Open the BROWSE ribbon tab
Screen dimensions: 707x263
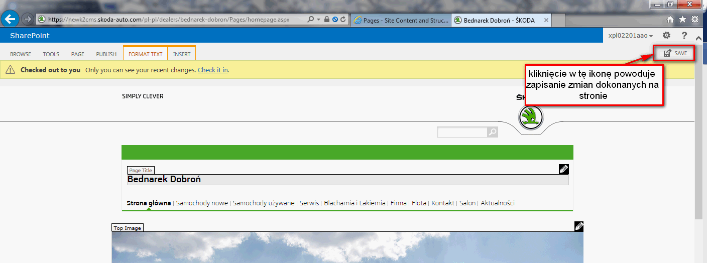tap(21, 54)
